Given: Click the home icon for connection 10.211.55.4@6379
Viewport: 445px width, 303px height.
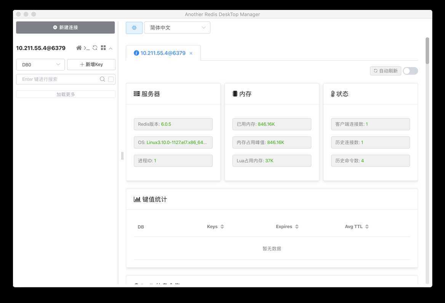Looking at the screenshot, I should (x=79, y=48).
